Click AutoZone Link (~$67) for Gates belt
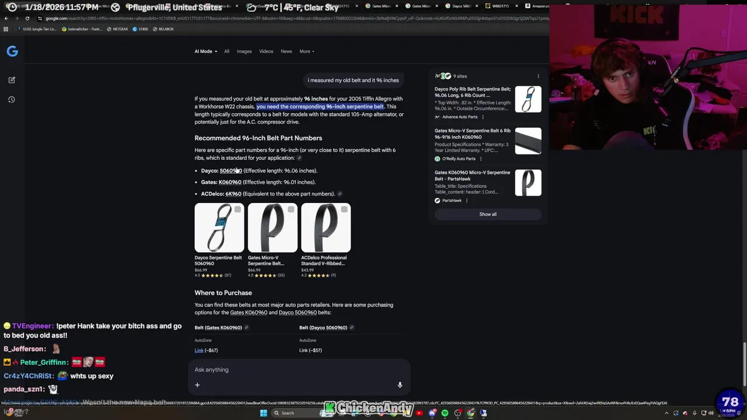The image size is (747, 420). 199,351
